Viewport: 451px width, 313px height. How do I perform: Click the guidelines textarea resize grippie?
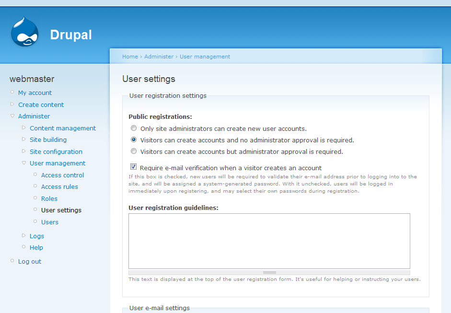tap(269, 272)
